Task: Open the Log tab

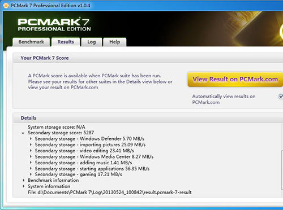Action: point(92,42)
